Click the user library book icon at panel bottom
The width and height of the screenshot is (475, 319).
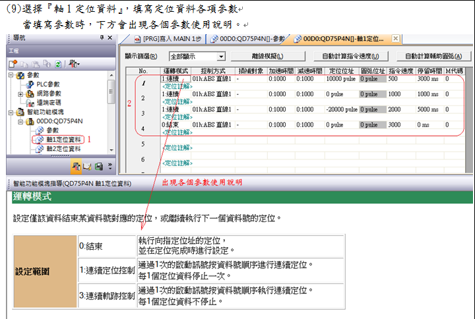tap(88, 166)
